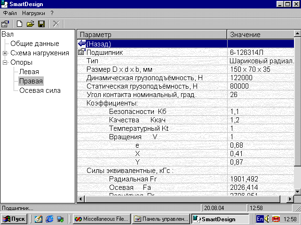The width and height of the screenshot is (301, 225).
Task: Click the properties icon in the toolbar
Action: [5, 23]
